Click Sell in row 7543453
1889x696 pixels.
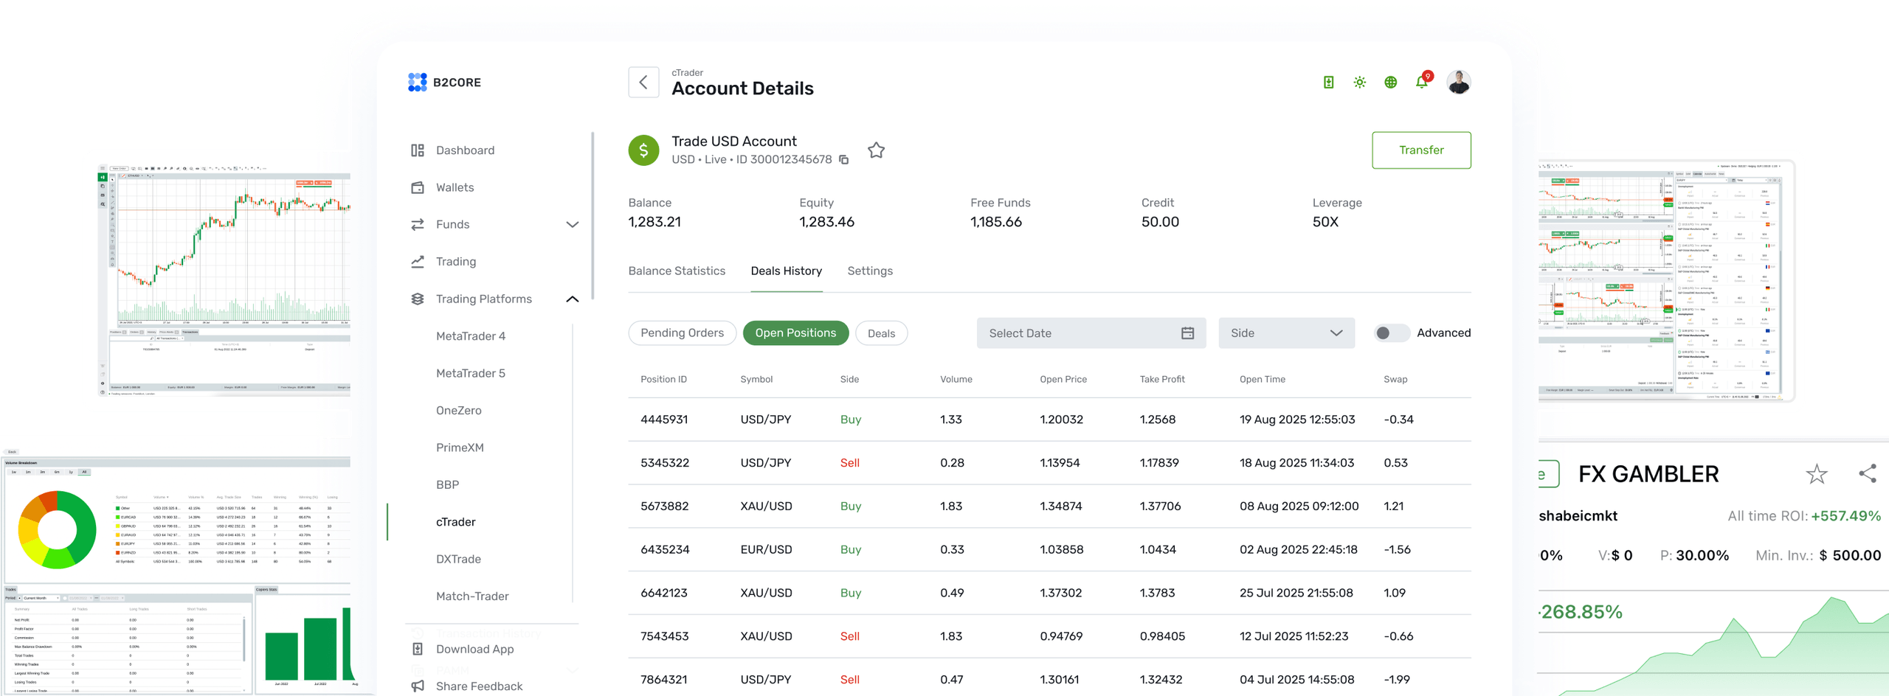click(x=849, y=636)
